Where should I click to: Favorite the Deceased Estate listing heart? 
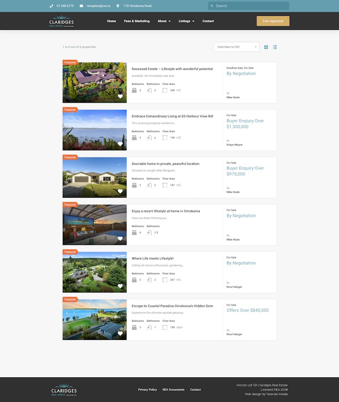pos(120,96)
